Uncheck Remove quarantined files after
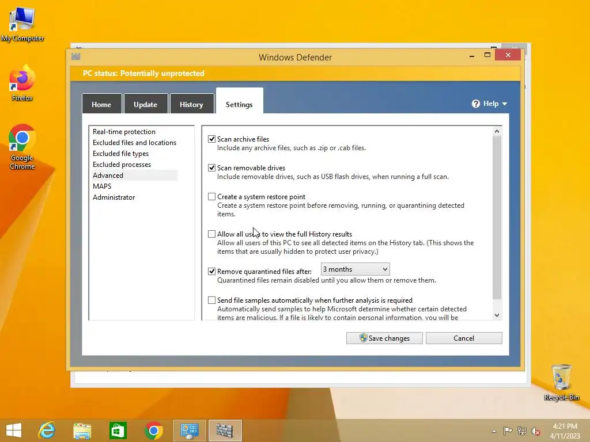The image size is (590, 442). [212, 272]
